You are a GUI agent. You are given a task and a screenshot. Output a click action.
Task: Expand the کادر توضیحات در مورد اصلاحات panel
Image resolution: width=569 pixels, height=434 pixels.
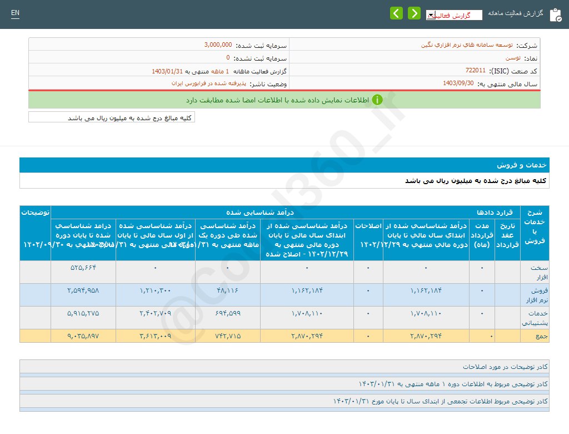[x=284, y=367]
